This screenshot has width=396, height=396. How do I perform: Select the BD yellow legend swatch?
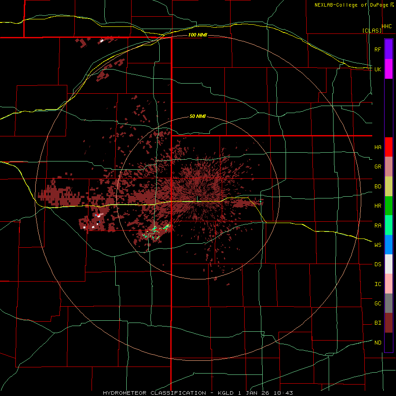pos(389,187)
